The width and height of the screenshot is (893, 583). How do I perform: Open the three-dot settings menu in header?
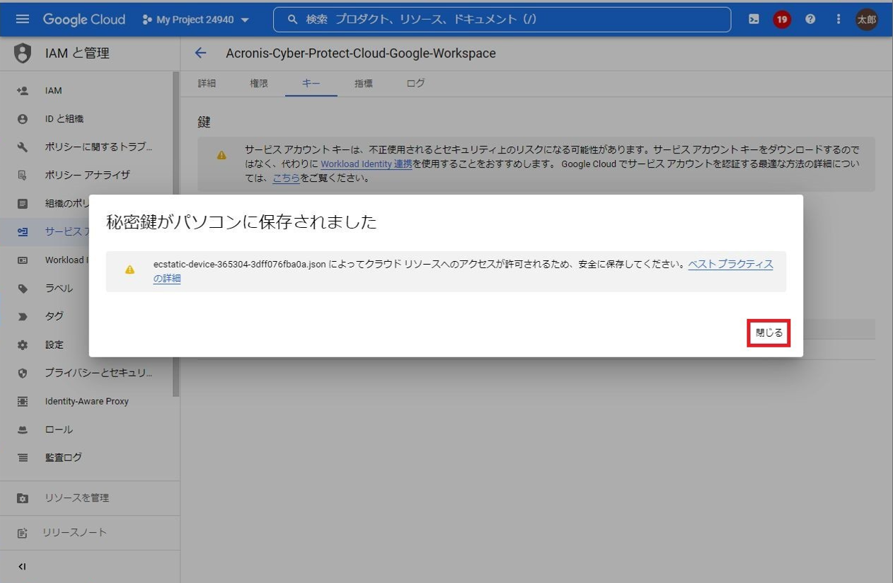[x=839, y=19]
